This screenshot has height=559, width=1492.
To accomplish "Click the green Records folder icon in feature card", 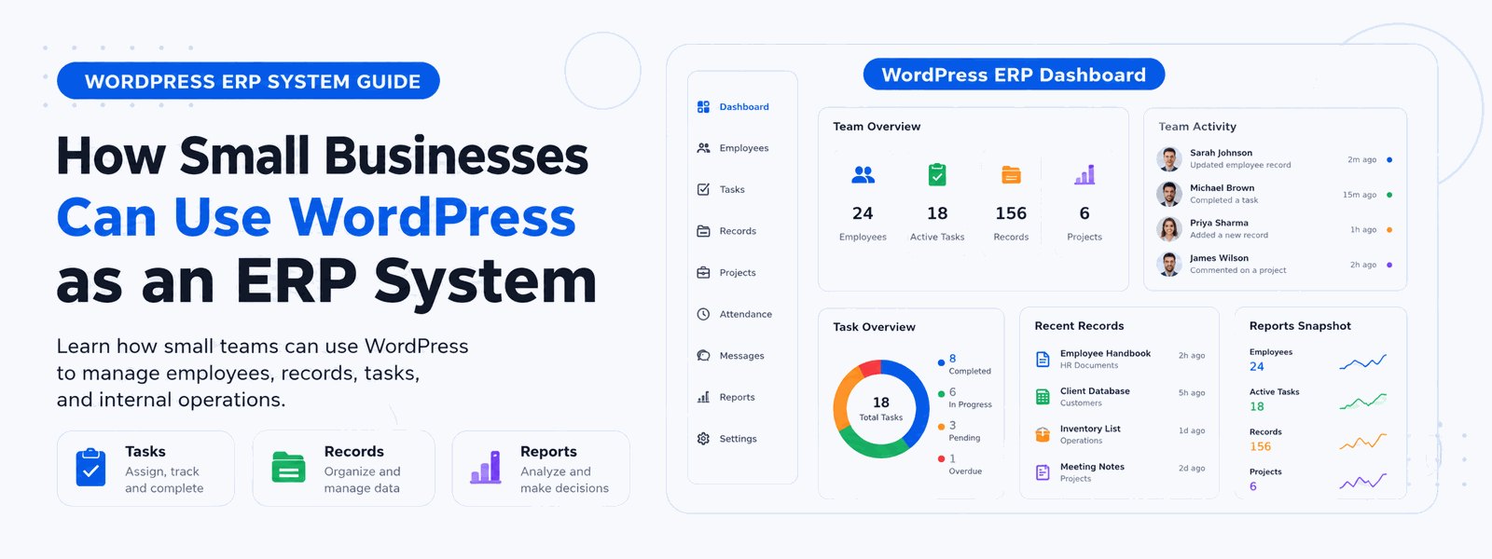I will 289,468.
